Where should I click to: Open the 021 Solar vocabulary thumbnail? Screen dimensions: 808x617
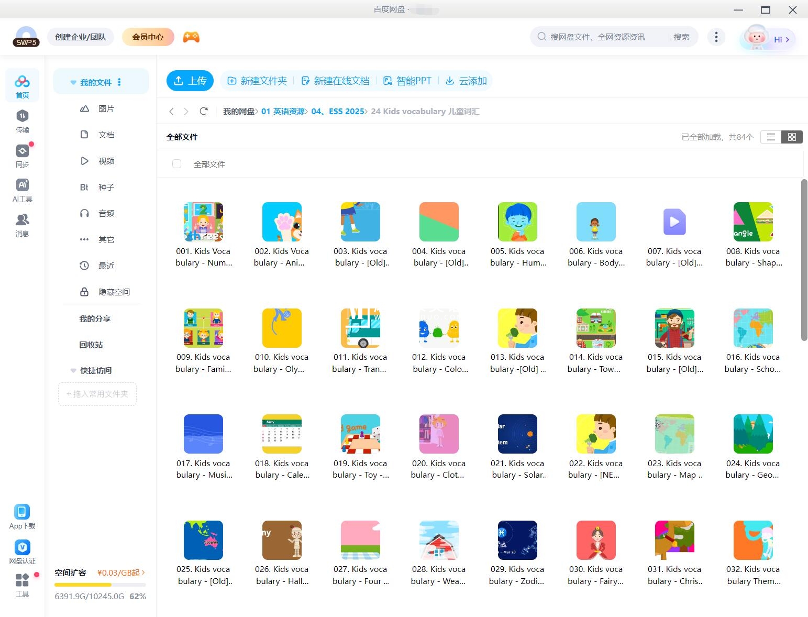517,434
